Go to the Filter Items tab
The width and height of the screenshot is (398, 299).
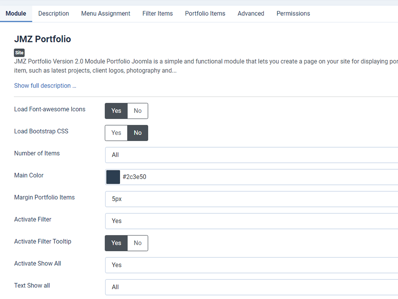(157, 13)
